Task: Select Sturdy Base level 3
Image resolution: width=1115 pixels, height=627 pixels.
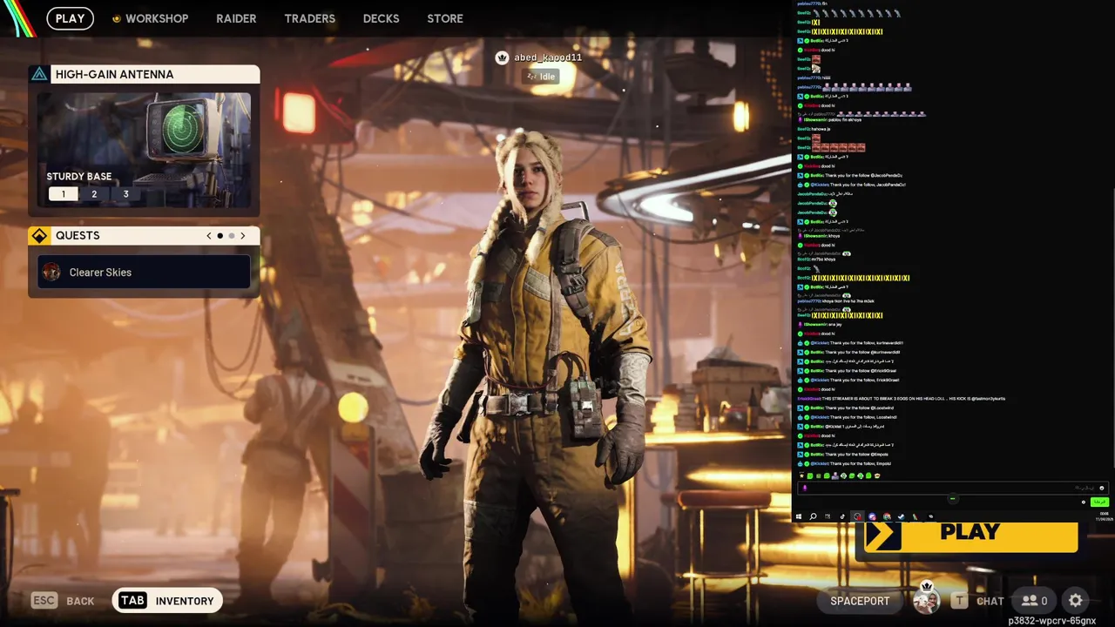Action: pyautogui.click(x=125, y=193)
